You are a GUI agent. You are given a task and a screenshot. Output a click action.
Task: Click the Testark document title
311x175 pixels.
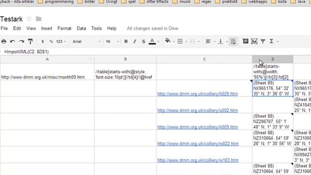11,19
